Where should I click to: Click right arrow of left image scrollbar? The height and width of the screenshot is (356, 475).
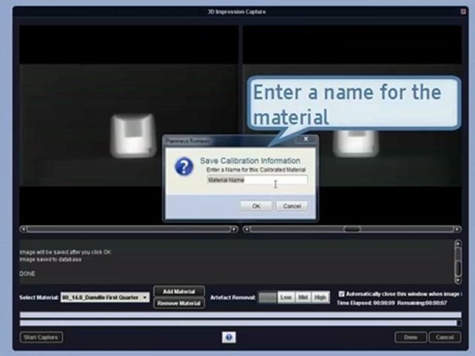coord(235,229)
